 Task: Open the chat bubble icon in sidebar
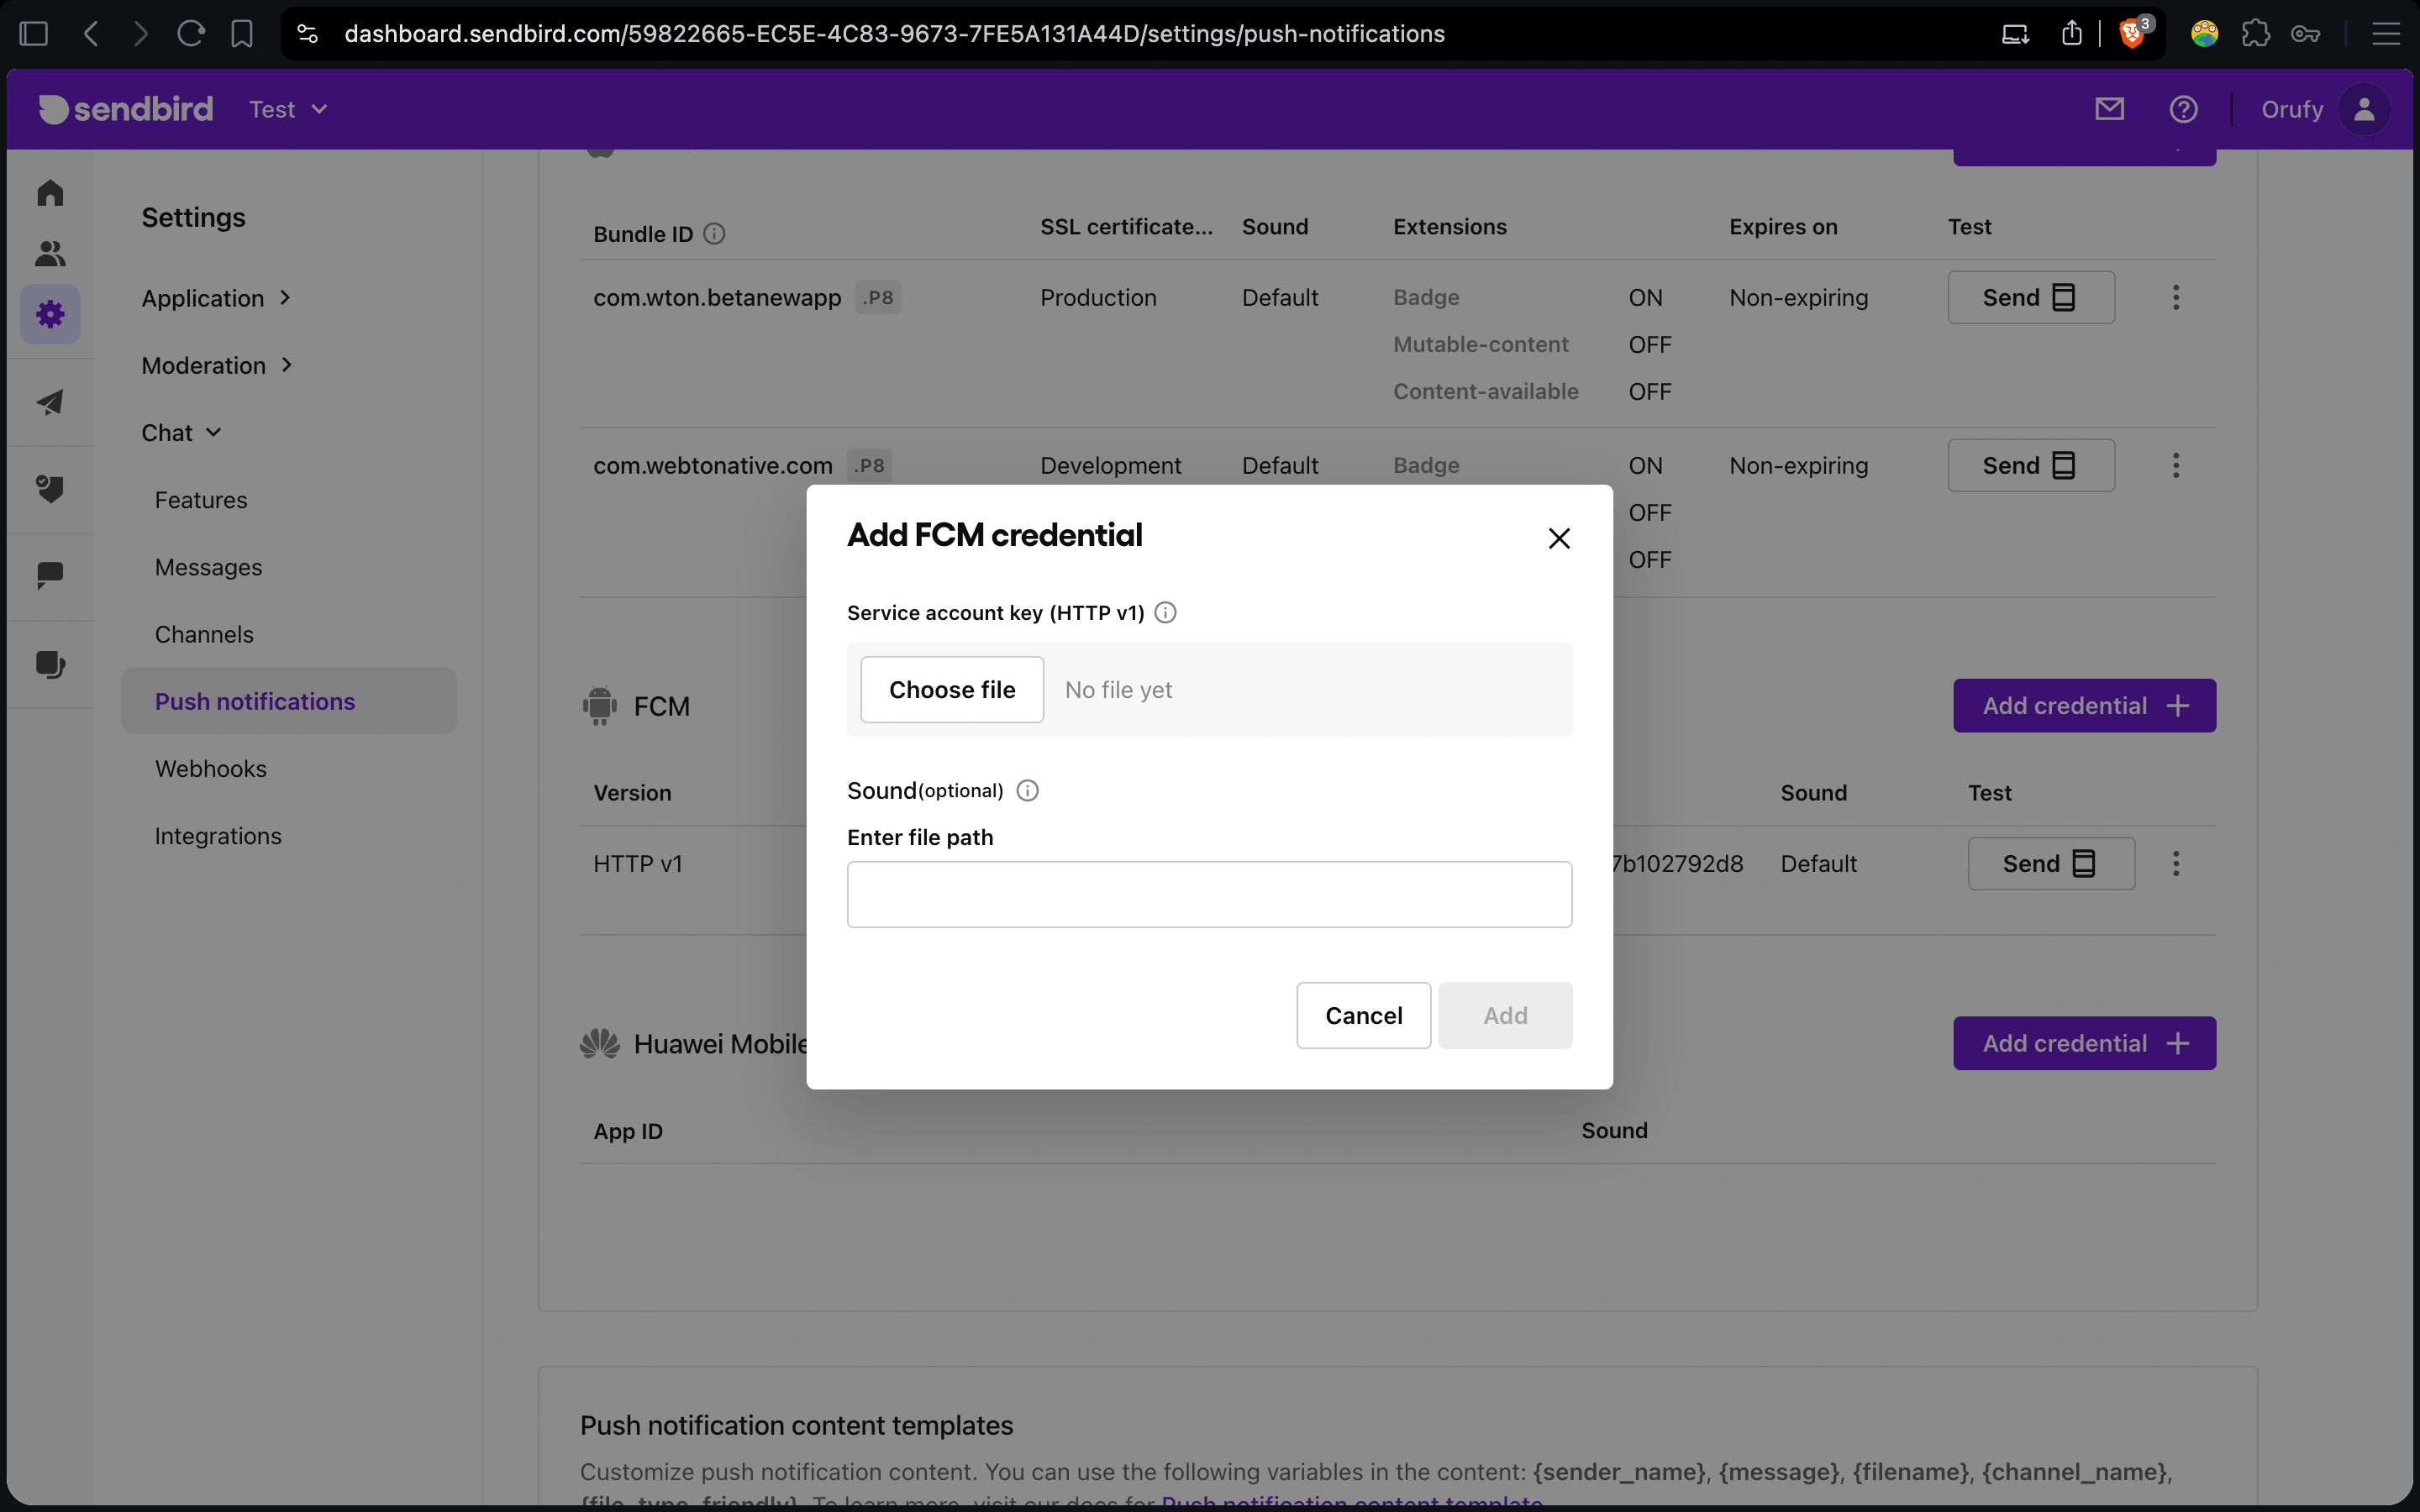click(x=50, y=575)
